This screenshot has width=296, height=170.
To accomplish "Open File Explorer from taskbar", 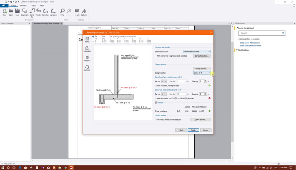I will click(x=60, y=168).
